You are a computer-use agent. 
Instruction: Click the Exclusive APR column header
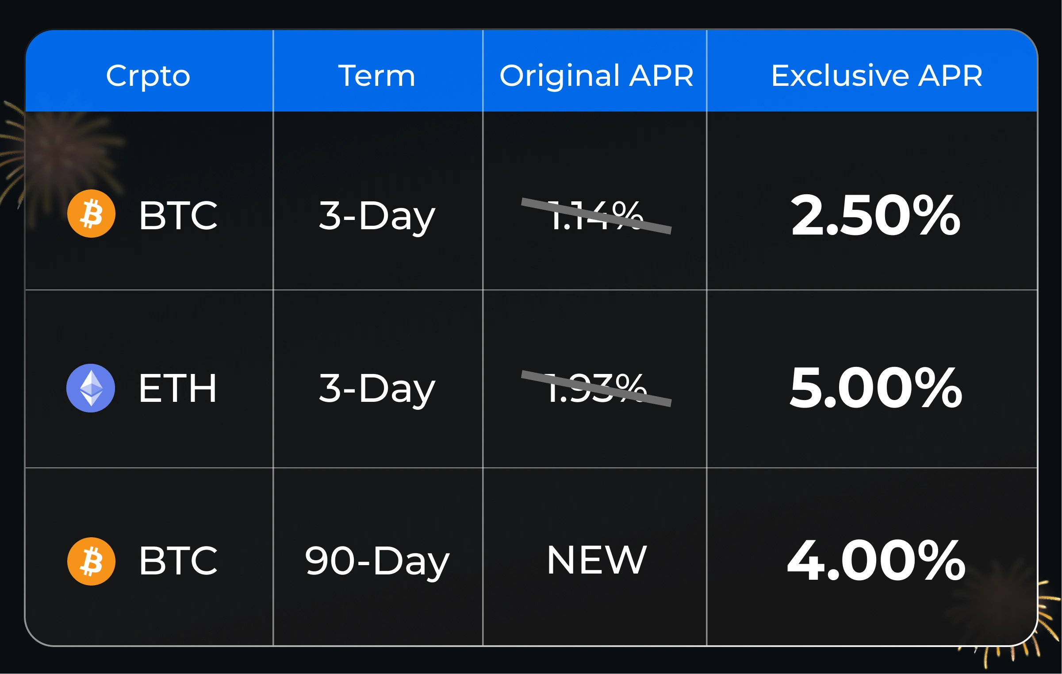877,76
